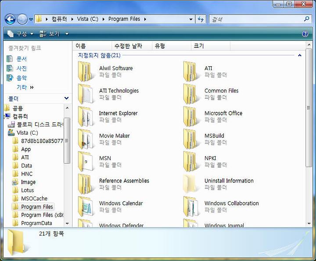Expand the arrow after Program Files breadcrumb
316x261 pixels.
point(145,19)
